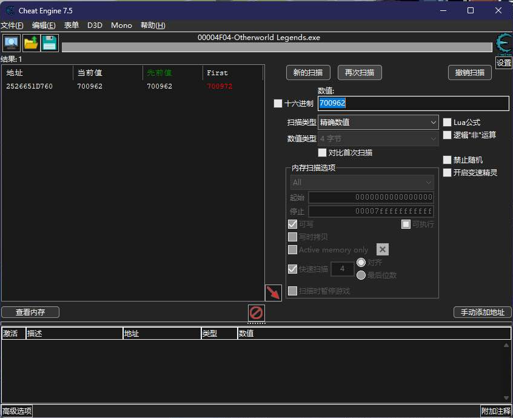
Task: Click the Cheat Engine title bar icon
Action: point(10,10)
